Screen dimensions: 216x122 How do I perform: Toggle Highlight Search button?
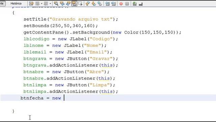(x=74, y=4)
